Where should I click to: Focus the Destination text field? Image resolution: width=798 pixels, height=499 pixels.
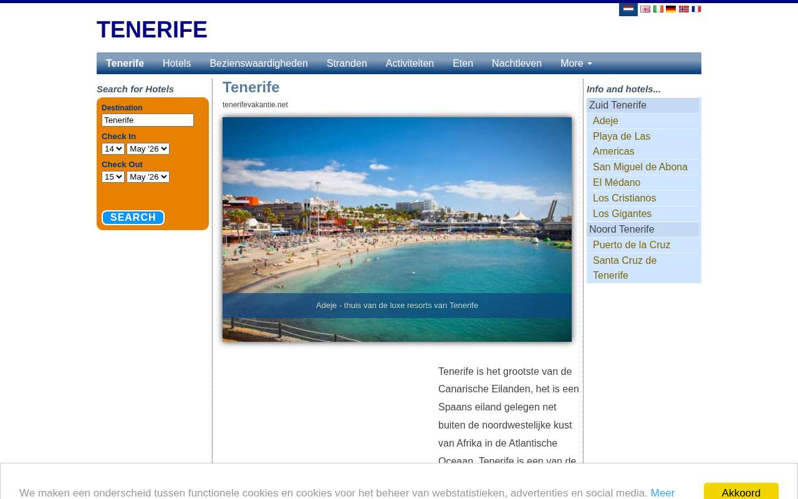tap(148, 120)
